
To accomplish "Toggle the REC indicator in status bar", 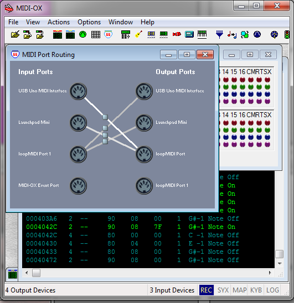I will pos(207,290).
